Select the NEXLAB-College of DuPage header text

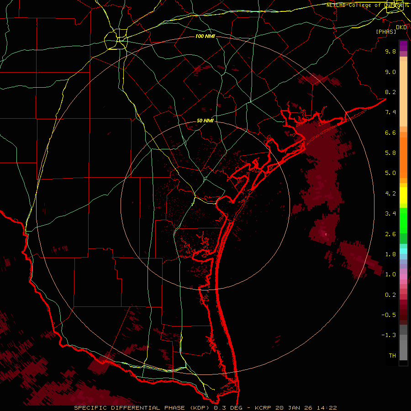(x=367, y=5)
